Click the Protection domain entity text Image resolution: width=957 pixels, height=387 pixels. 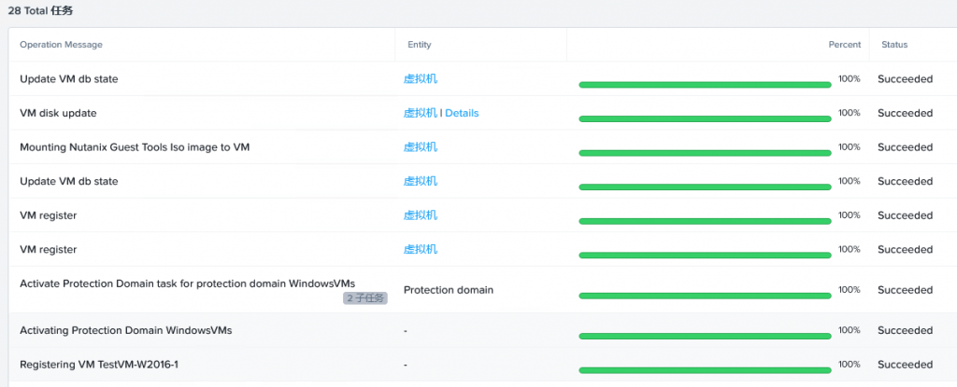pyautogui.click(x=449, y=290)
